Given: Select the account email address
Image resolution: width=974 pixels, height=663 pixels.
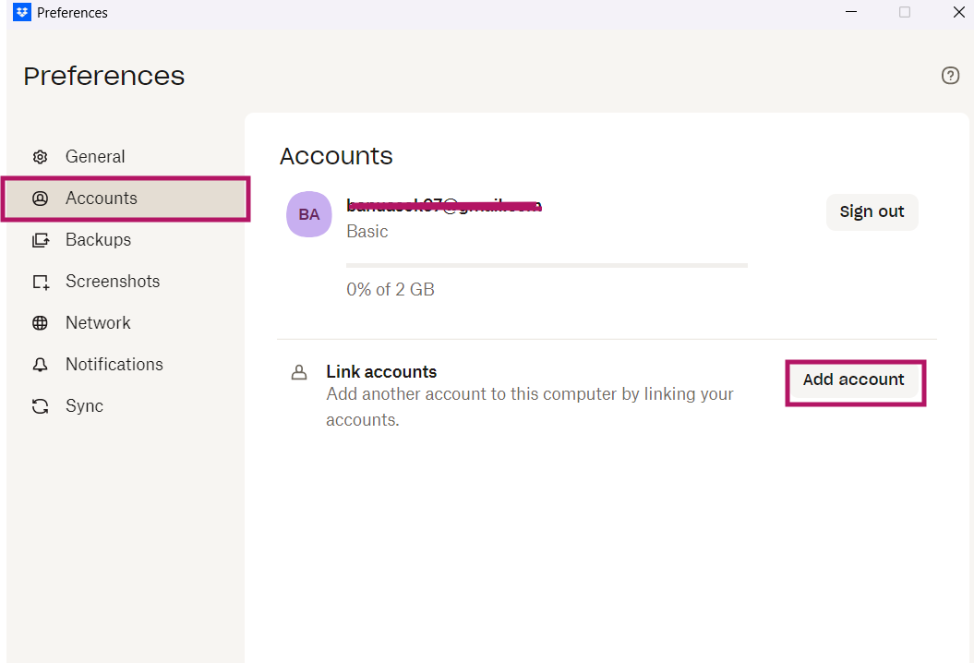Looking at the screenshot, I should (443, 205).
